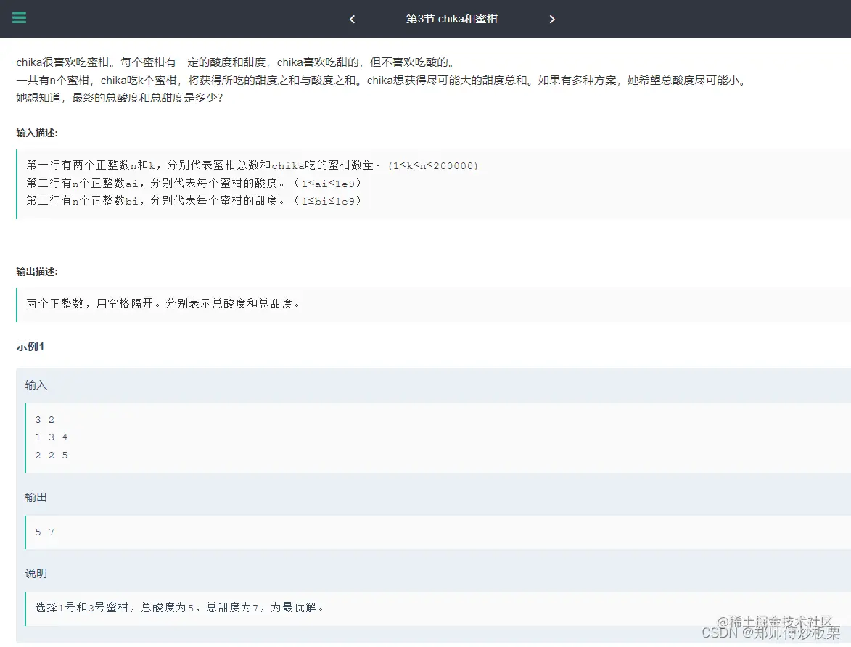Open the hamburger menu icon
This screenshot has height=647, width=851.
[x=19, y=18]
